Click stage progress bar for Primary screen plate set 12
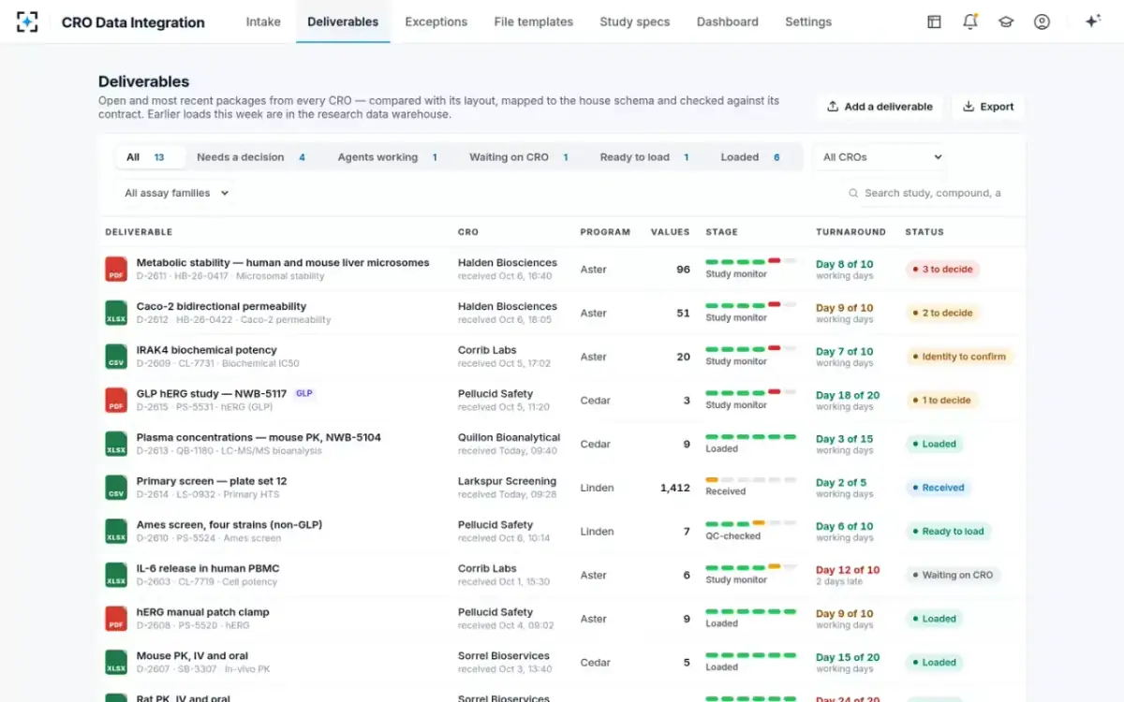 750,480
